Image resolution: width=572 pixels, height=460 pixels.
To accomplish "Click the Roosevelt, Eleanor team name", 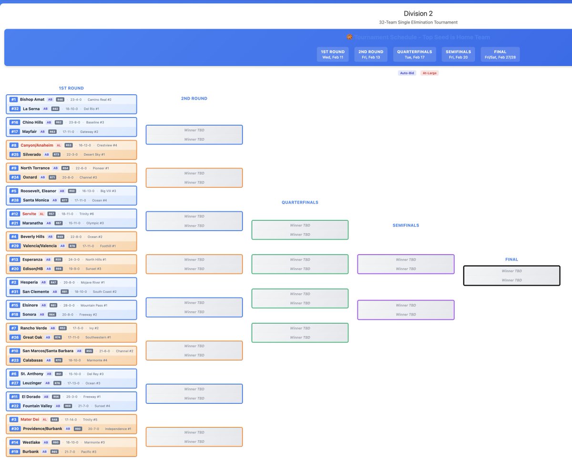I will (x=38, y=191).
